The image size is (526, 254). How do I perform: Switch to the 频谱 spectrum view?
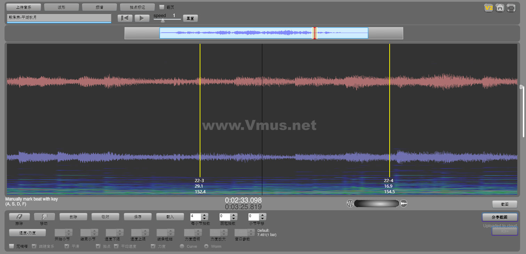99,7
